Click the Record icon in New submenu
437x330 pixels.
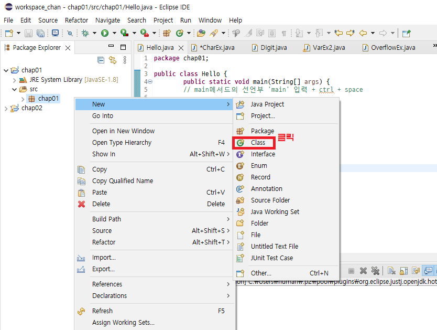click(240, 177)
